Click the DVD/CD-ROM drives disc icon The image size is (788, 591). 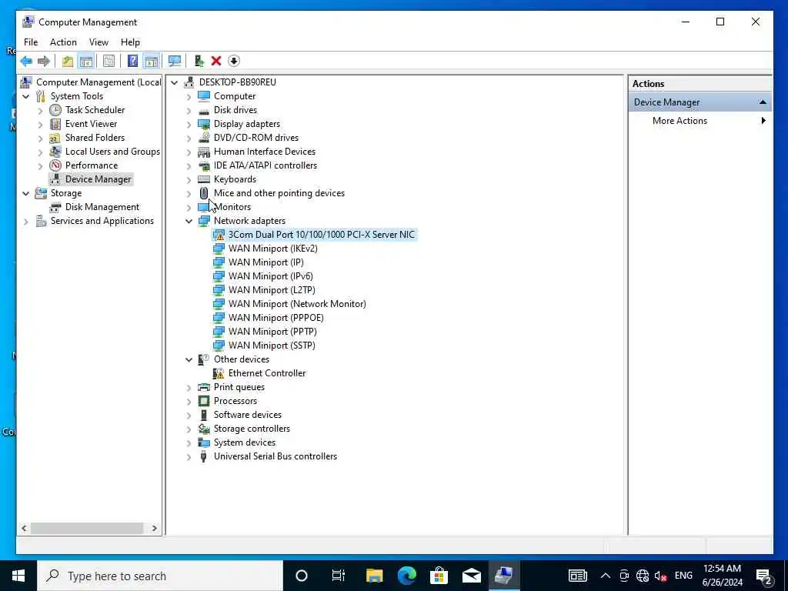(203, 137)
